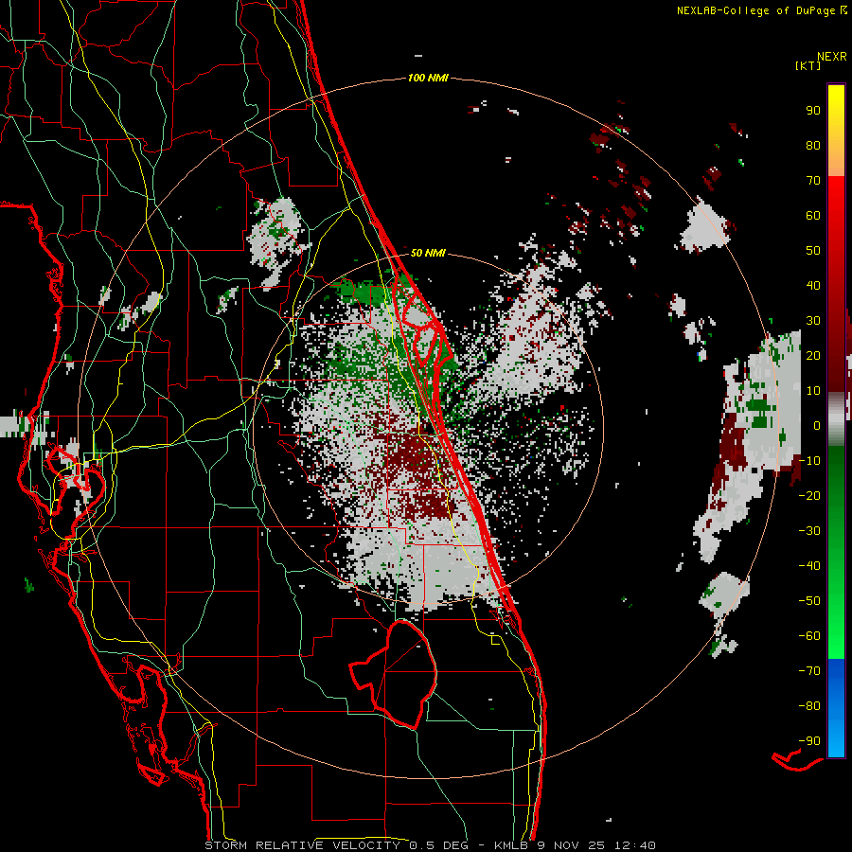Select the 0 knot scale label

pyautogui.click(x=817, y=426)
